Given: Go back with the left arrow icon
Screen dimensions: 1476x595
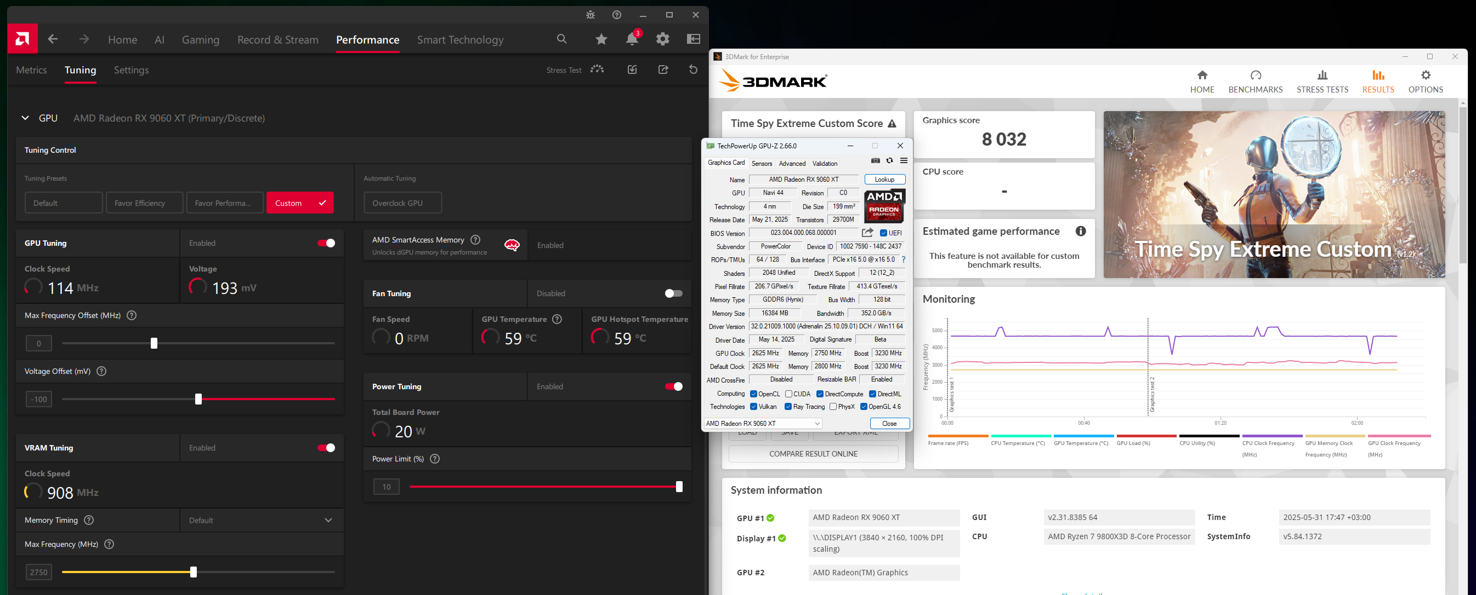Looking at the screenshot, I should pyautogui.click(x=53, y=39).
